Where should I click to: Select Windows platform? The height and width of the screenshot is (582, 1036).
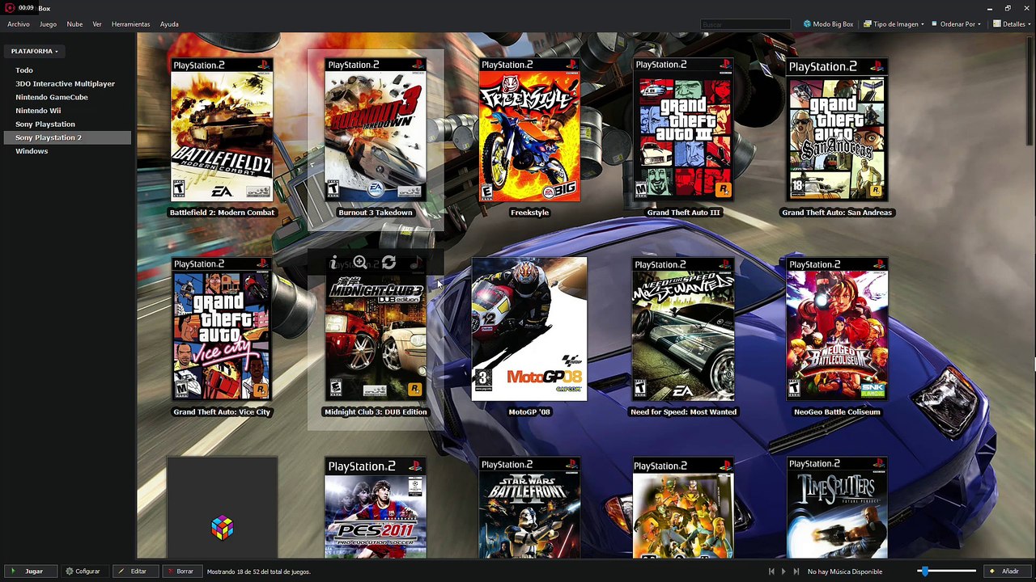66,151
